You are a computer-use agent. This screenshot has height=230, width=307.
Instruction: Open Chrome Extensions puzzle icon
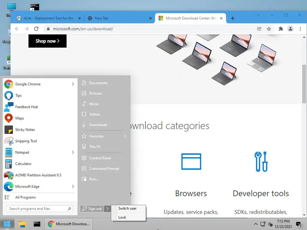tap(281, 29)
